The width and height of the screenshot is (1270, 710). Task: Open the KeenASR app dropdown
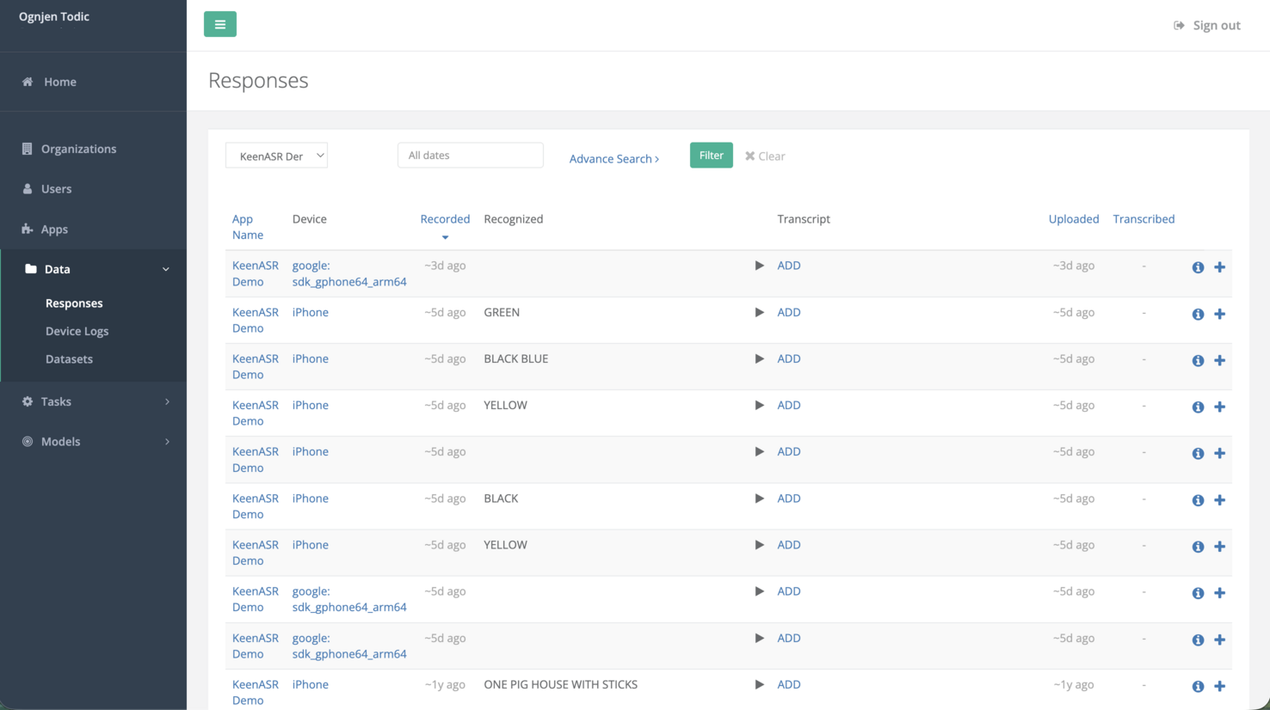click(276, 155)
